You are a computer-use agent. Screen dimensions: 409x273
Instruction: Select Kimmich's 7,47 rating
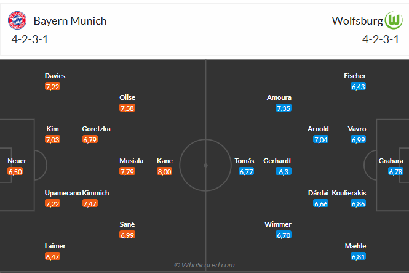pyautogui.click(x=90, y=204)
